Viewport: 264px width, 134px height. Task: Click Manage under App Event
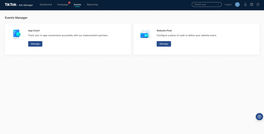(x=35, y=44)
